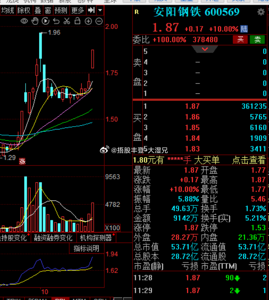Click the red 涨 marker on chart
Viewport: 269px width, 300px height.
pos(22,161)
